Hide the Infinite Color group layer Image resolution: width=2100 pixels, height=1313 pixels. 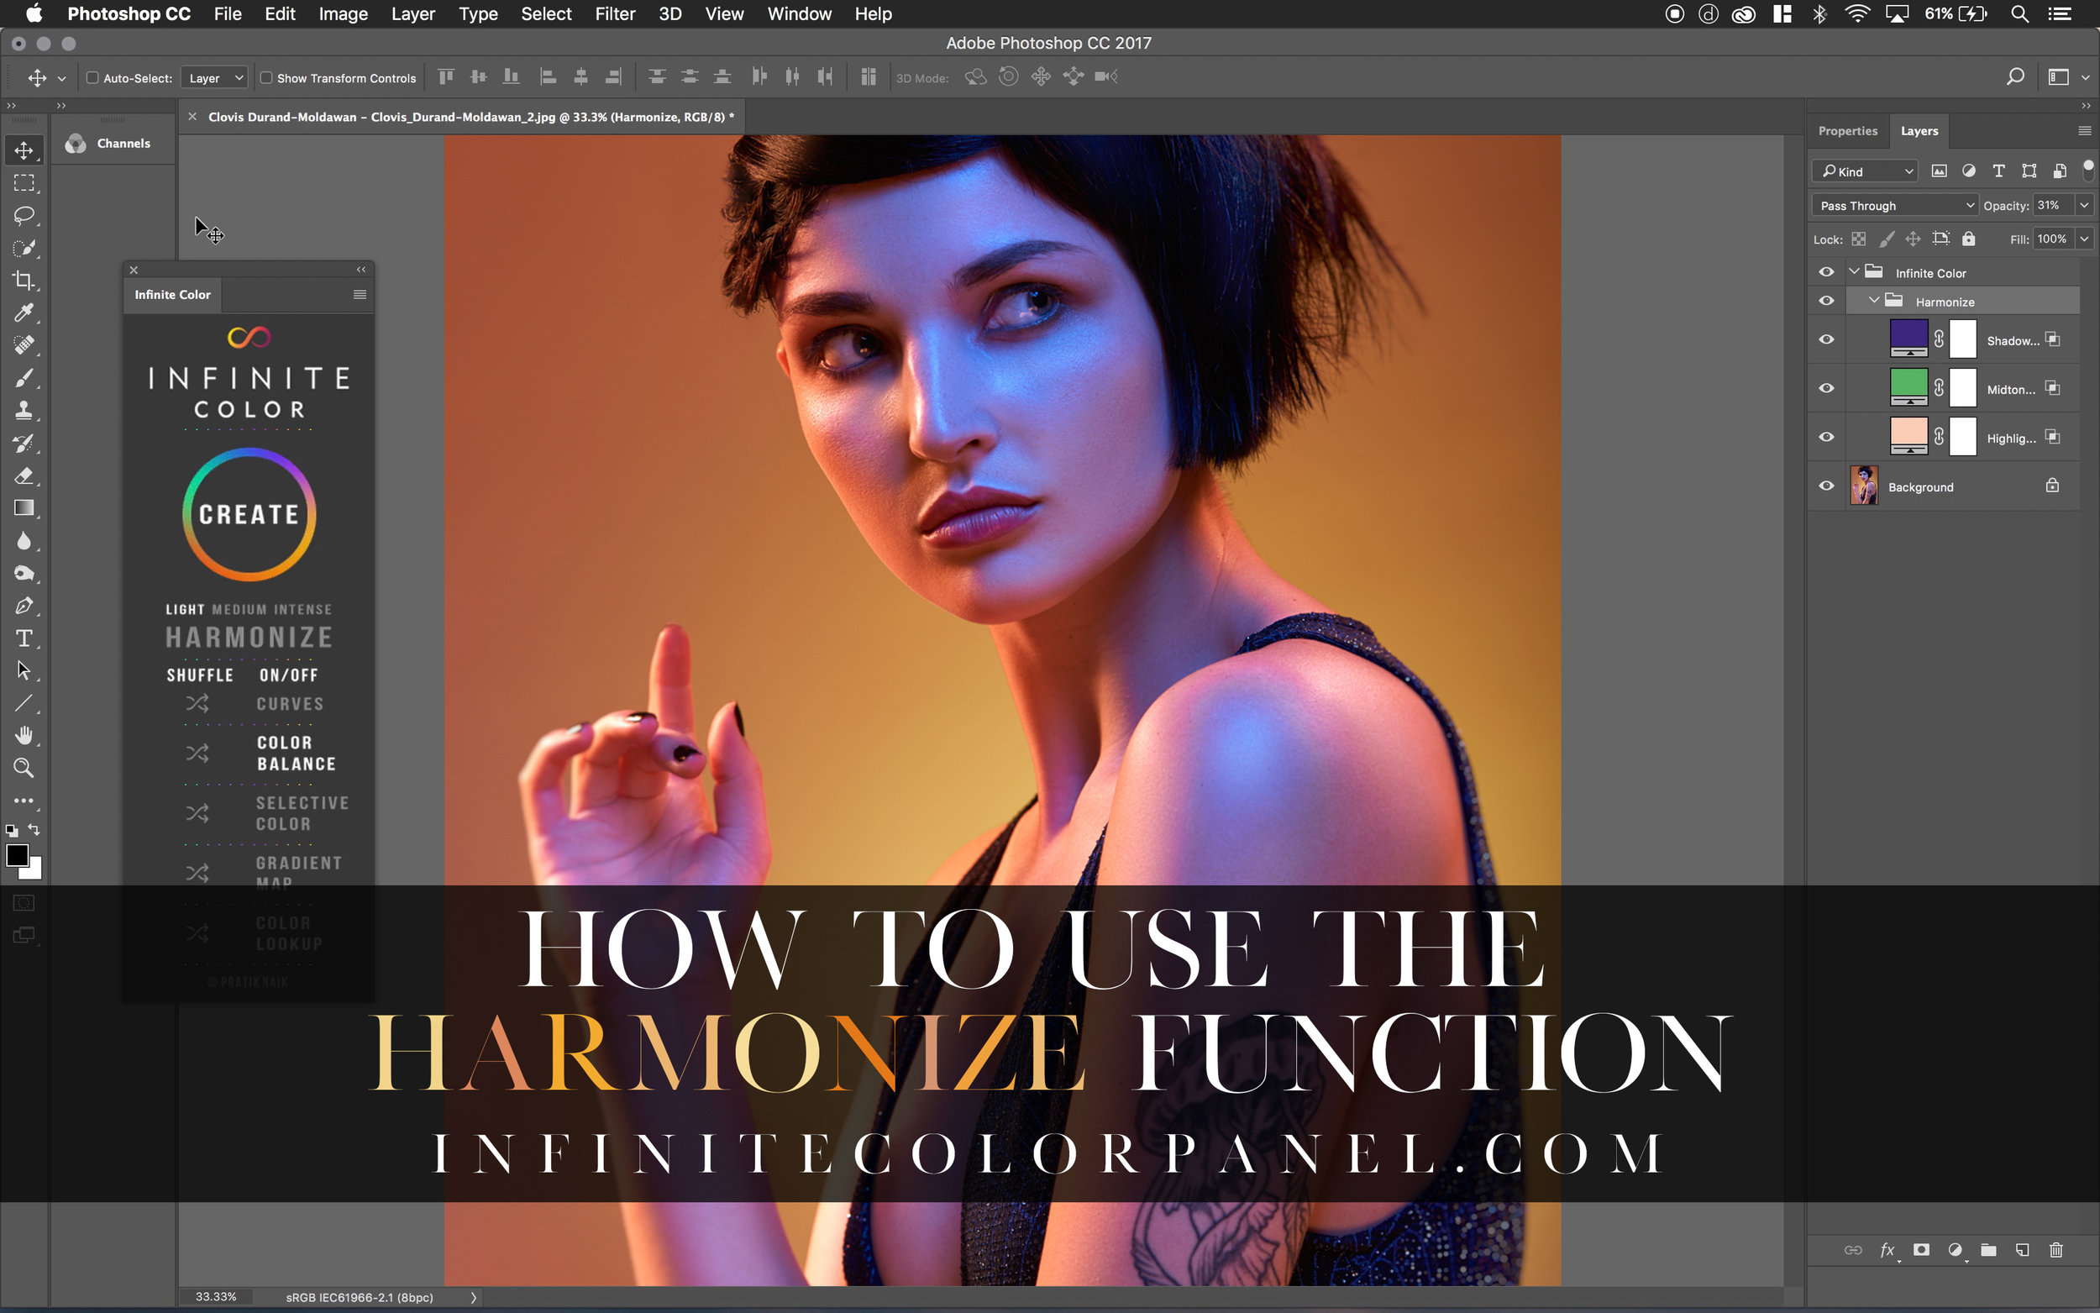[1826, 273]
